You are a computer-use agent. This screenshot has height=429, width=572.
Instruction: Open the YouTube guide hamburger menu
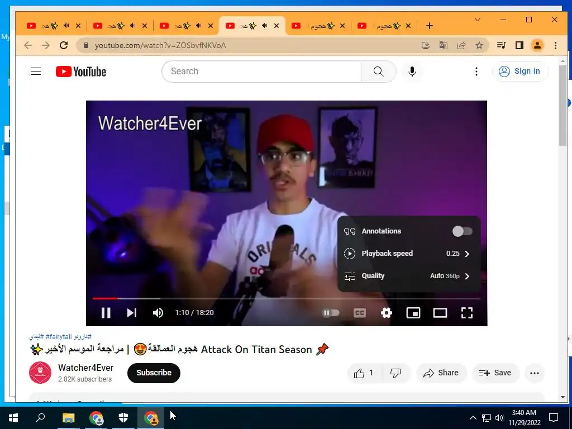[x=36, y=71]
